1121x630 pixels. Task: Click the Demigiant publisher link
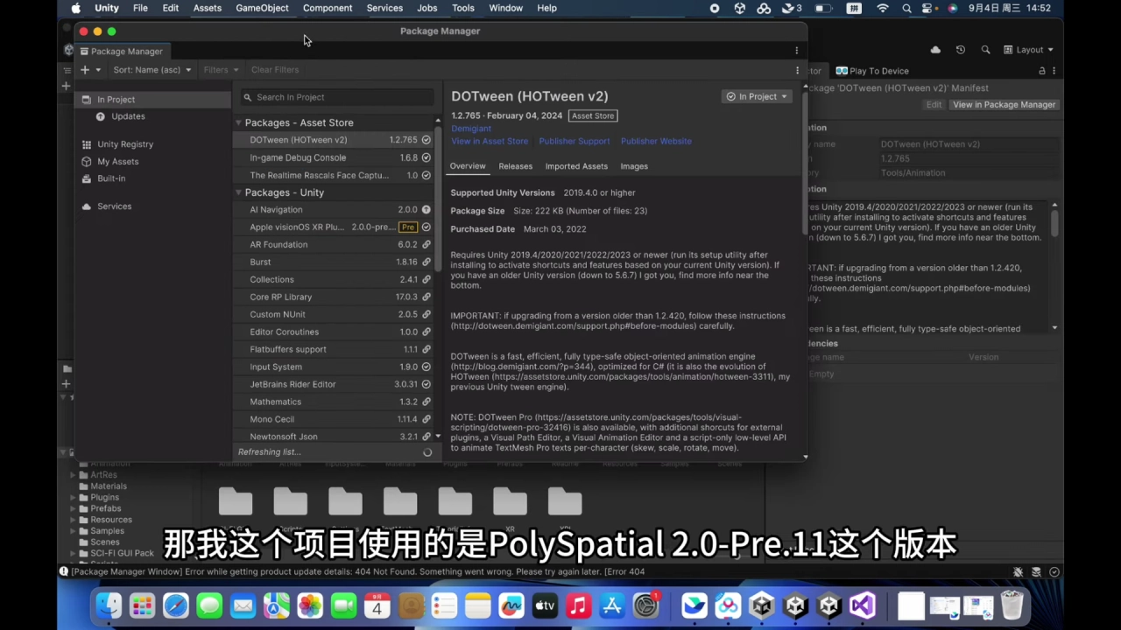coord(471,129)
